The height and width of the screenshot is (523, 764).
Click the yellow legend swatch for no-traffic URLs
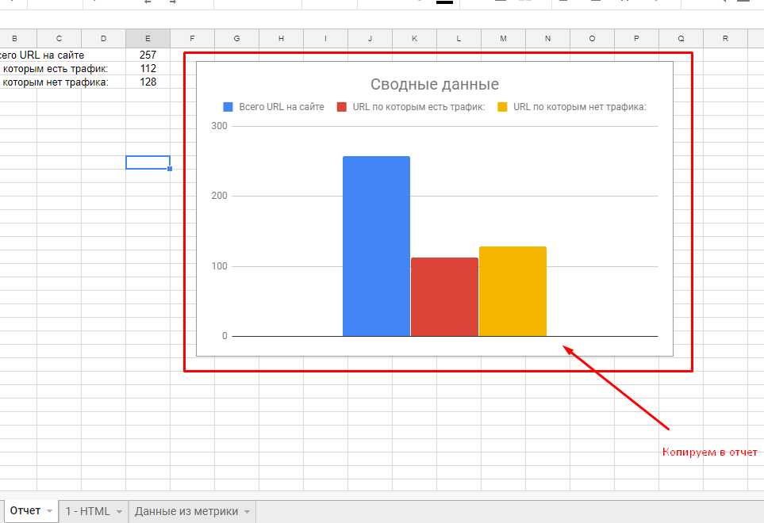pyautogui.click(x=503, y=107)
